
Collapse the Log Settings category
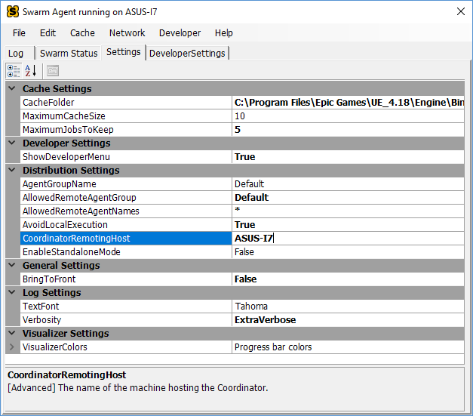[x=12, y=292]
